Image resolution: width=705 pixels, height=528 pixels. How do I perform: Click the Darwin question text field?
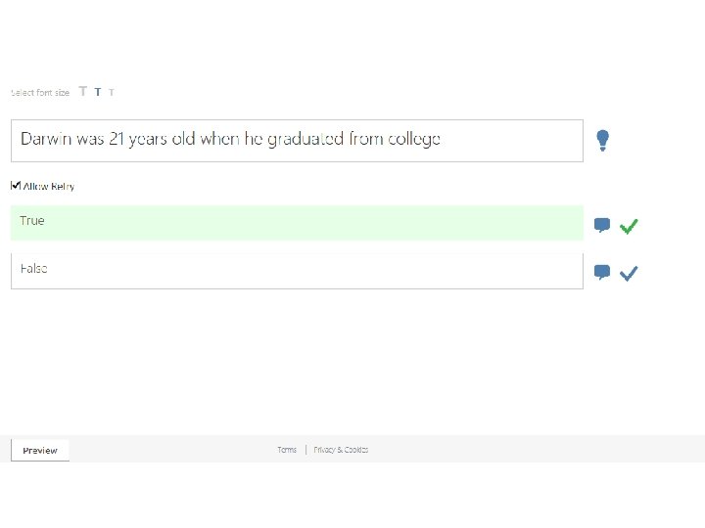pyautogui.click(x=297, y=140)
